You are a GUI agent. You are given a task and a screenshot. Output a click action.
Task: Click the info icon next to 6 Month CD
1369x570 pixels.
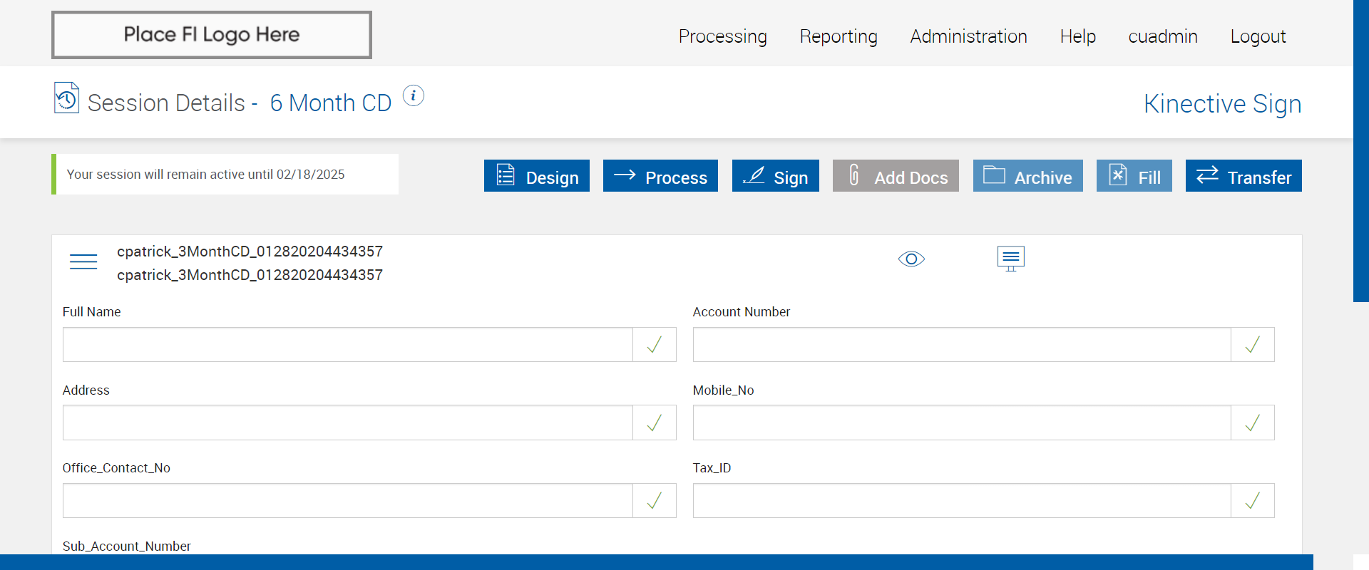(x=414, y=95)
